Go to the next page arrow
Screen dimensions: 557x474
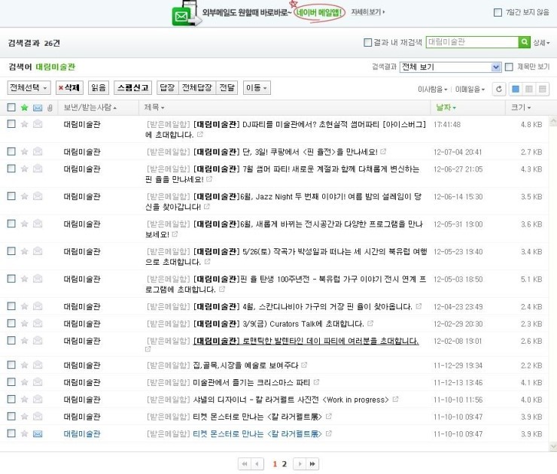[299, 463]
